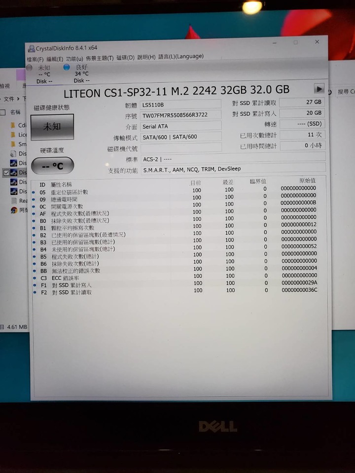The image size is (355, 473).
Task: Click the Cdi folder icon in Explorer
Action: tap(13, 125)
